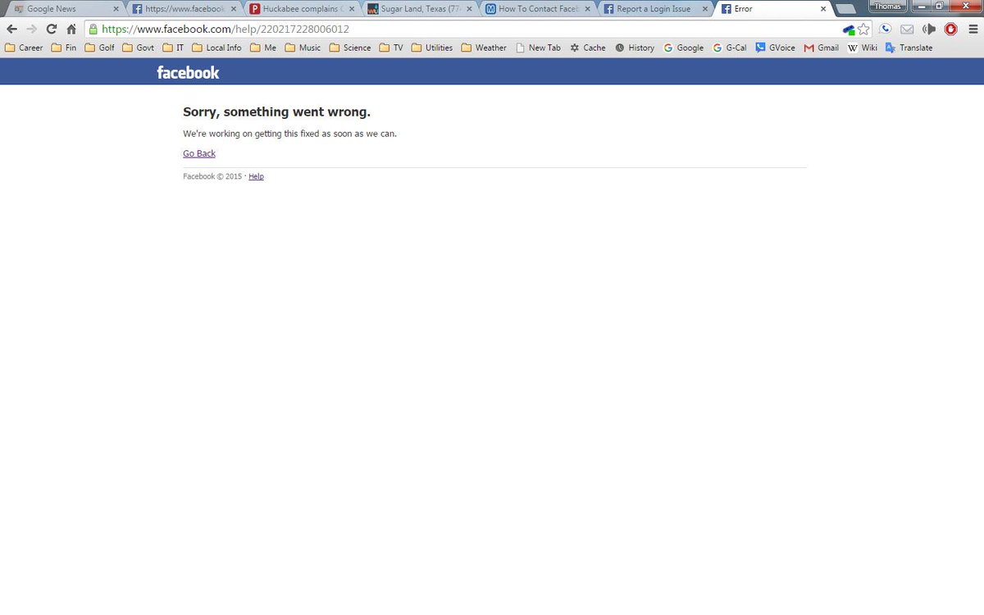Switch to the Sugar Land, Texas tab
This screenshot has height=615, width=984.
[x=421, y=9]
